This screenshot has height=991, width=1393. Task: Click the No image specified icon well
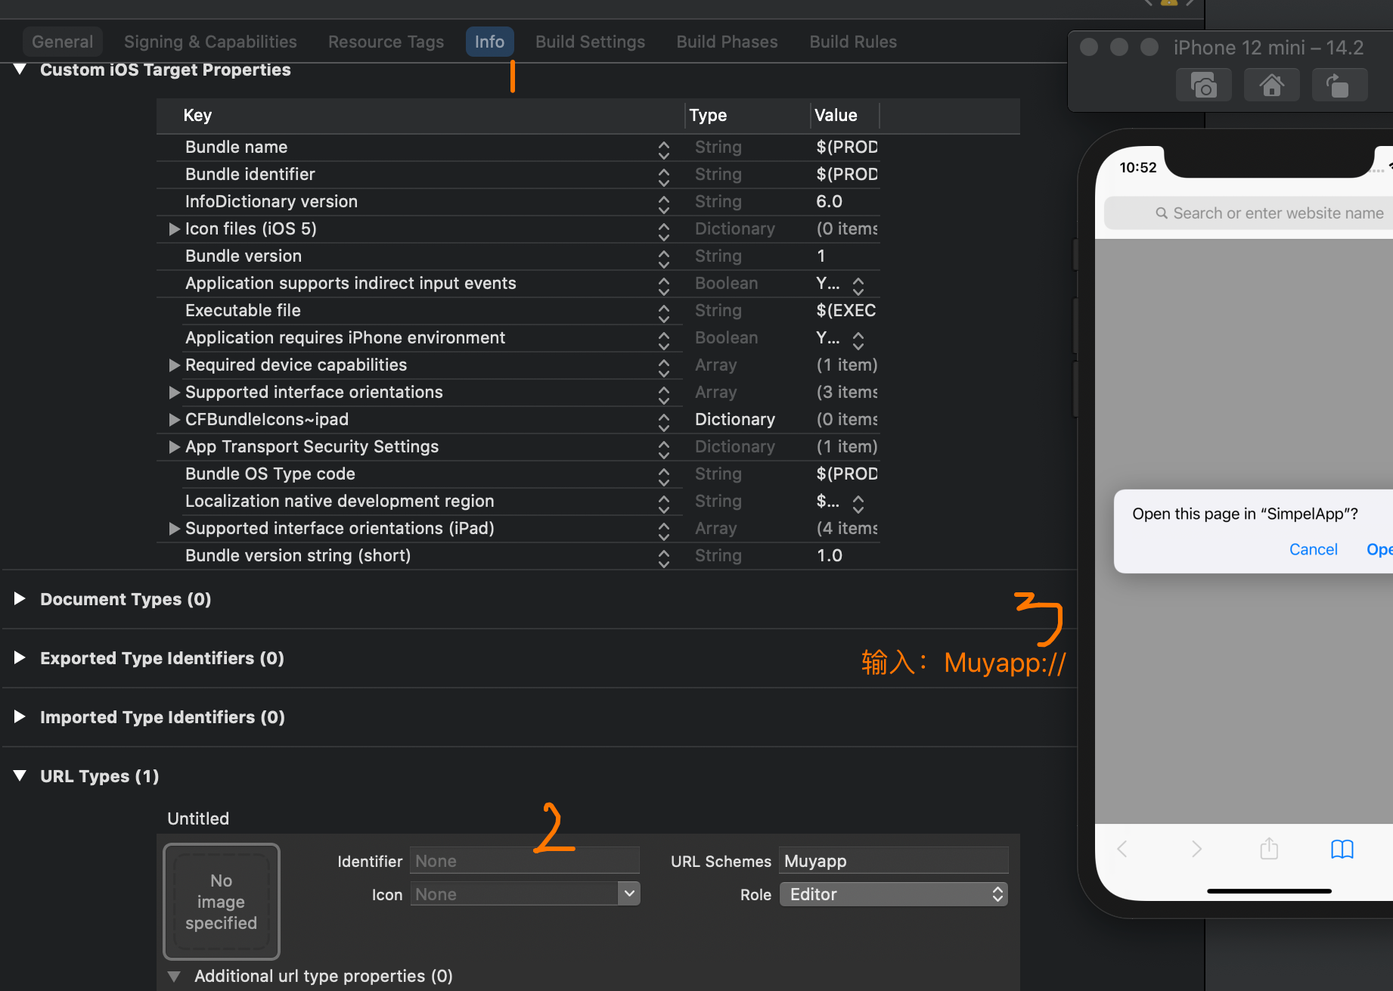tap(222, 901)
